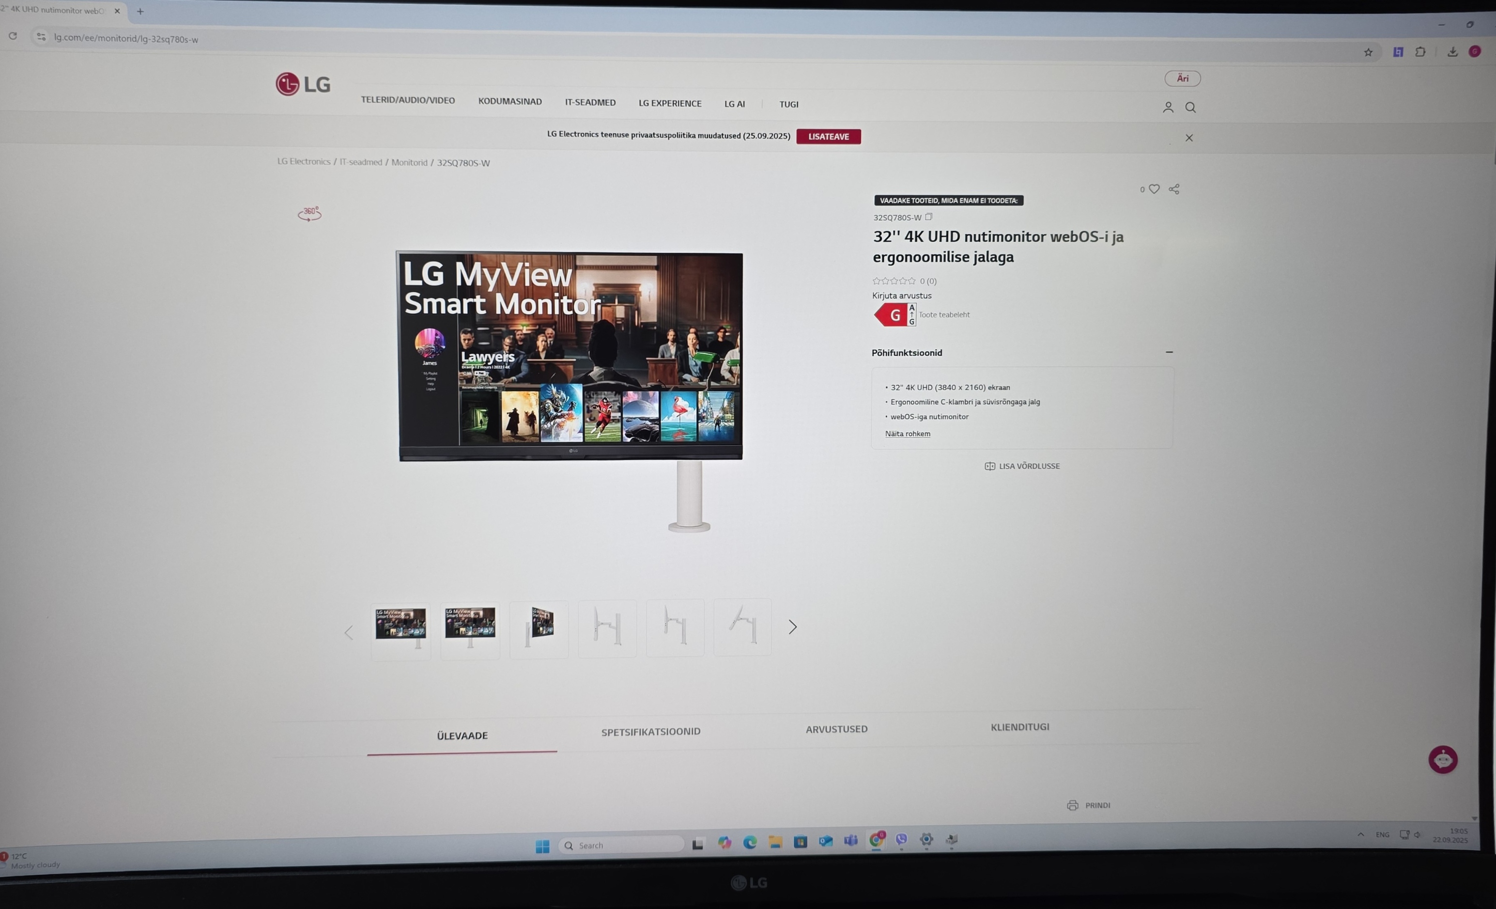Viewport: 1496px width, 909px height.
Task: Bookmark this page with star icon
Action: (x=1368, y=52)
